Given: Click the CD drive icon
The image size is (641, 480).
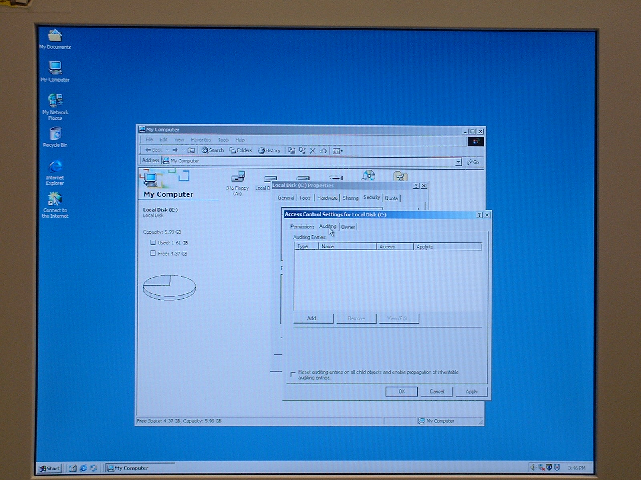Looking at the screenshot, I should click(x=368, y=176).
